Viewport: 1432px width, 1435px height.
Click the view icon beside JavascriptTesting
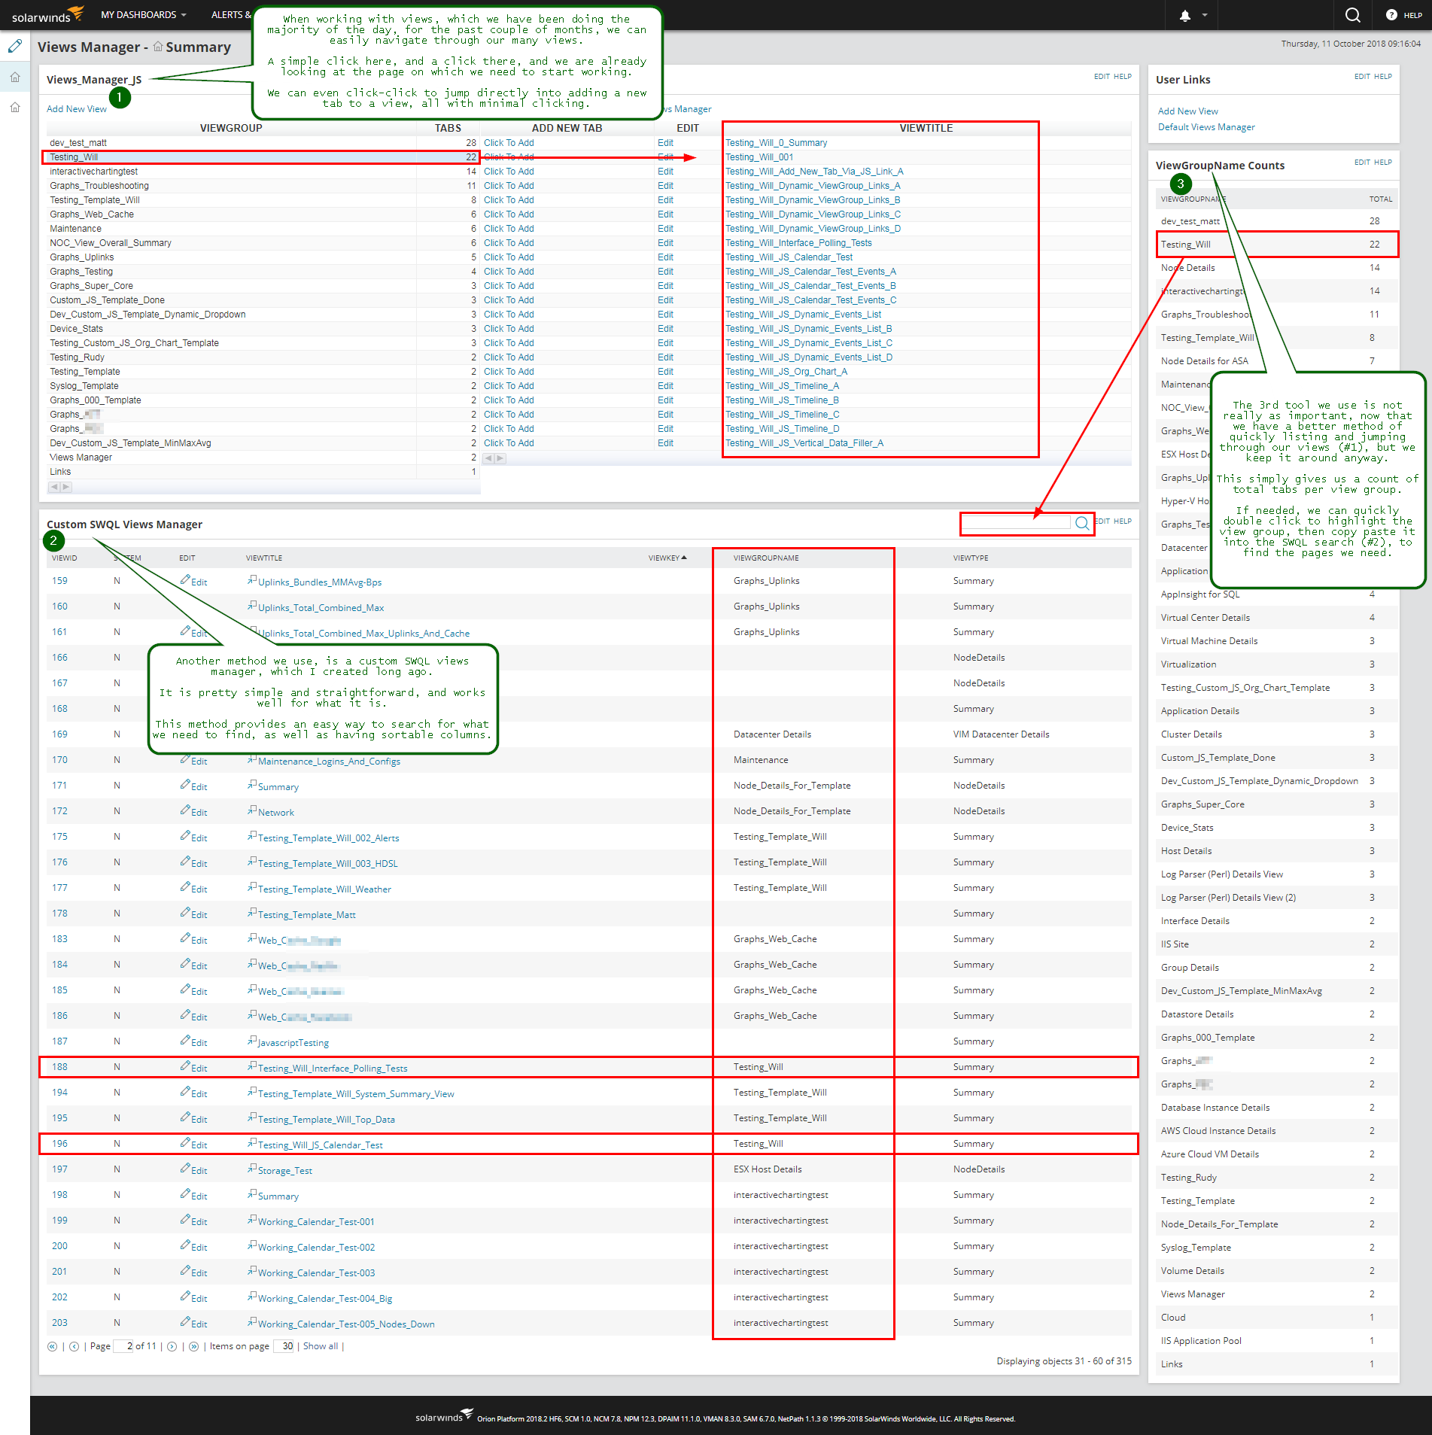click(252, 1041)
